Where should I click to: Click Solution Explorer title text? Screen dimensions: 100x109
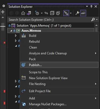(20, 7)
